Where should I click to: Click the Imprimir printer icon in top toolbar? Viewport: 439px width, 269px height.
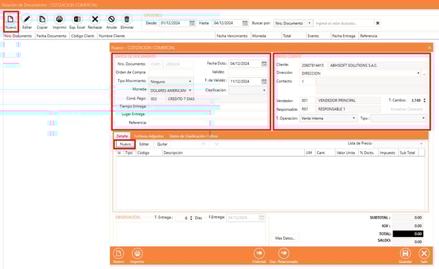60,19
